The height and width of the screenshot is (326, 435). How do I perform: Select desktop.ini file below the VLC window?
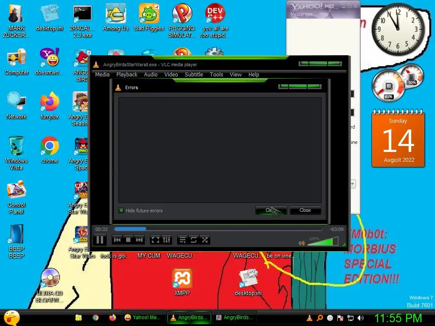click(x=248, y=282)
